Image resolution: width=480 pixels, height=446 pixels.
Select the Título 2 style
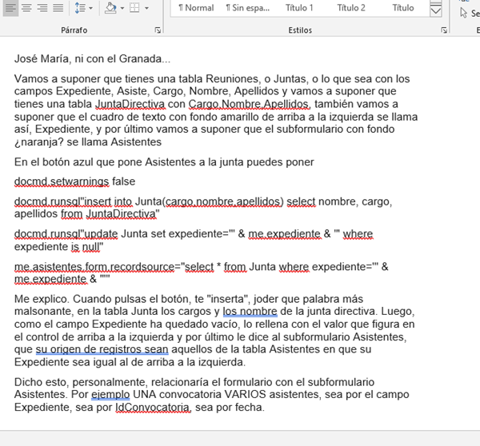coord(351,8)
